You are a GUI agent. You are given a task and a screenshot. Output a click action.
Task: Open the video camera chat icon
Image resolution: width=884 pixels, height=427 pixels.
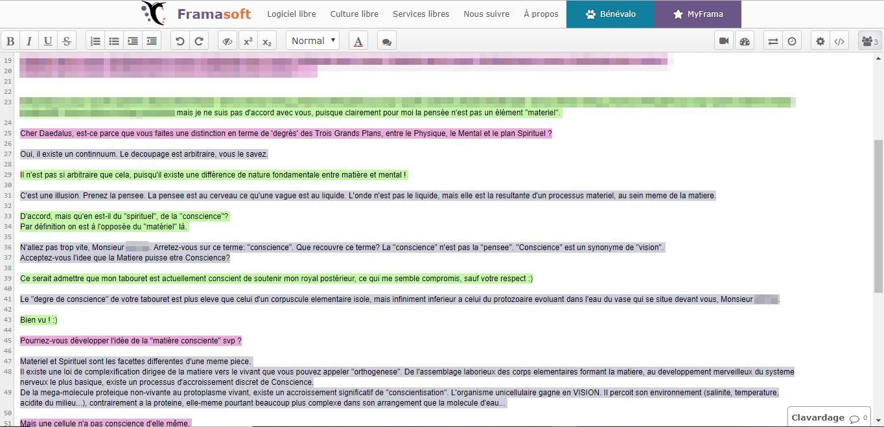click(x=724, y=41)
